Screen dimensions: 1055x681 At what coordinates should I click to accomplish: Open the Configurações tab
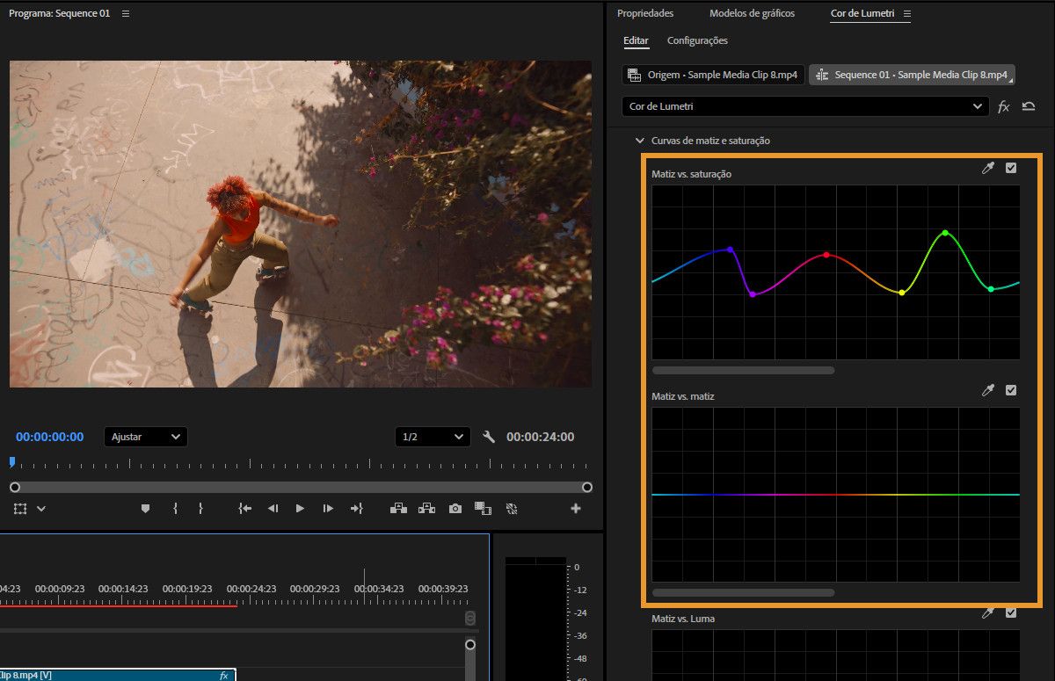(697, 40)
